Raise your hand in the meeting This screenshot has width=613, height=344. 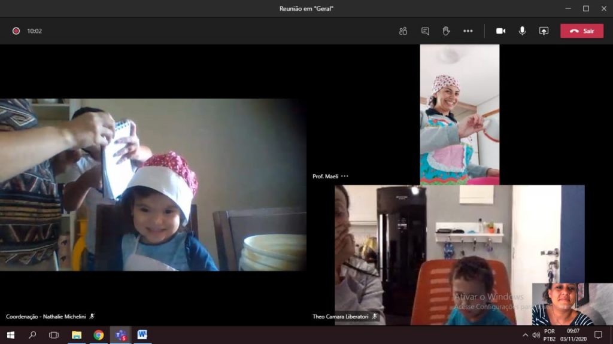446,31
